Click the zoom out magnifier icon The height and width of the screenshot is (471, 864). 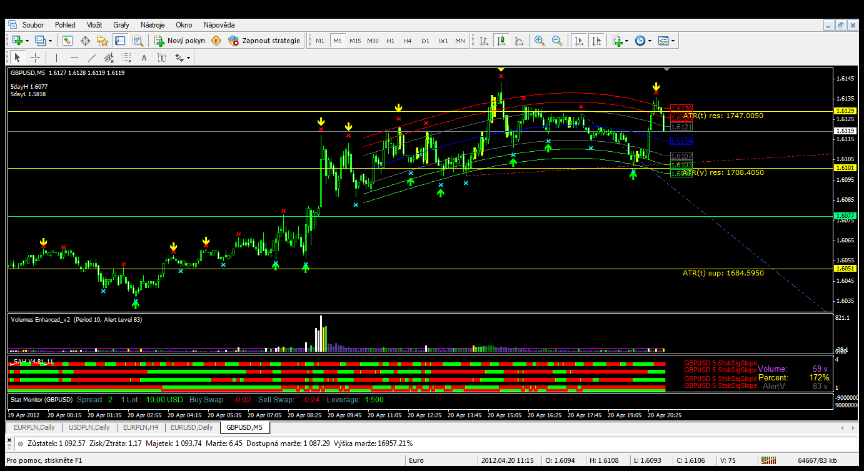tap(556, 41)
